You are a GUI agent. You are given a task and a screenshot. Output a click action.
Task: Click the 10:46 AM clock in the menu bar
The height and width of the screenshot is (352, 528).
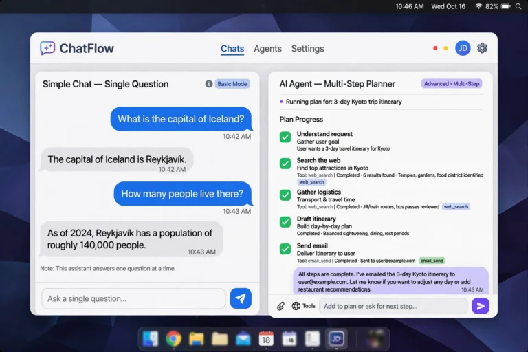point(410,6)
